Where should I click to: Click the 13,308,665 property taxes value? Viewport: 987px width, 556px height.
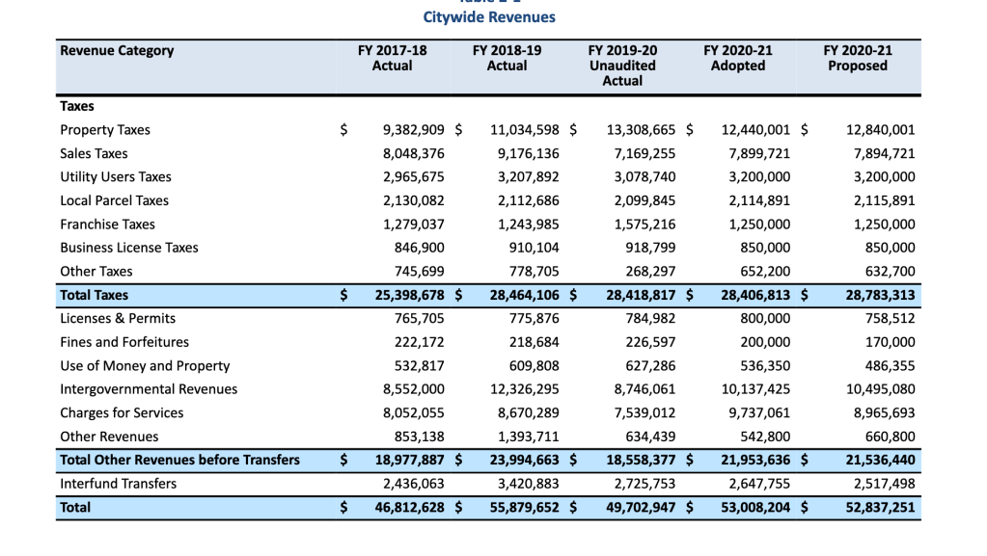tap(641, 130)
